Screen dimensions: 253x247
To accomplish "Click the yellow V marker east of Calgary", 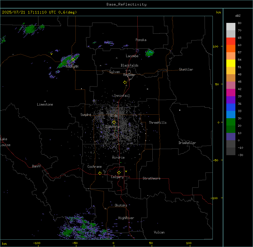I will tap(126, 171).
